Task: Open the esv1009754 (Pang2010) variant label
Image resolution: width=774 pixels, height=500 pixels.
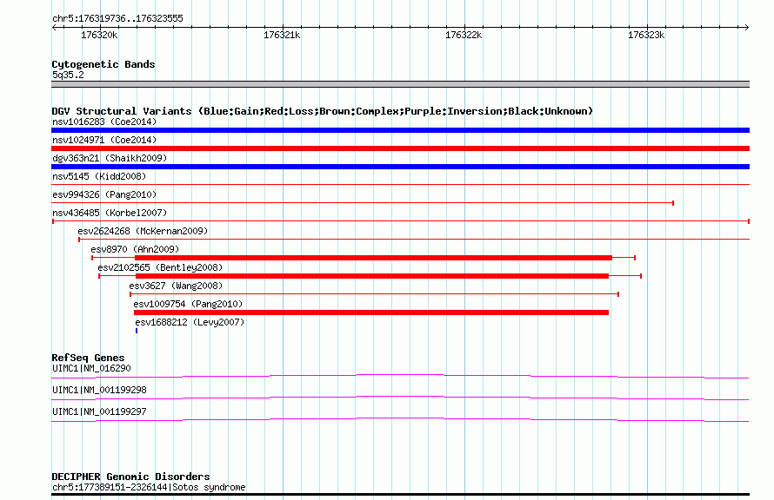Action: tap(188, 304)
